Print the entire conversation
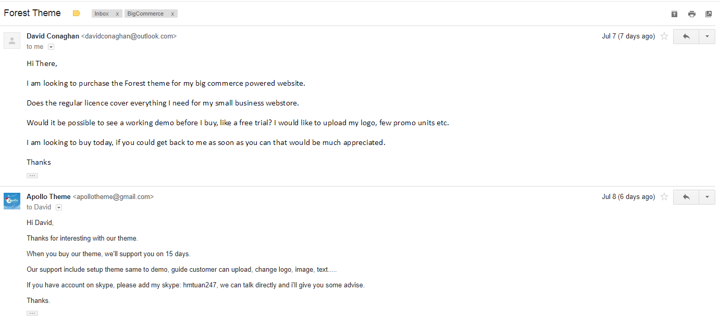The height and width of the screenshot is (318, 720). click(691, 14)
